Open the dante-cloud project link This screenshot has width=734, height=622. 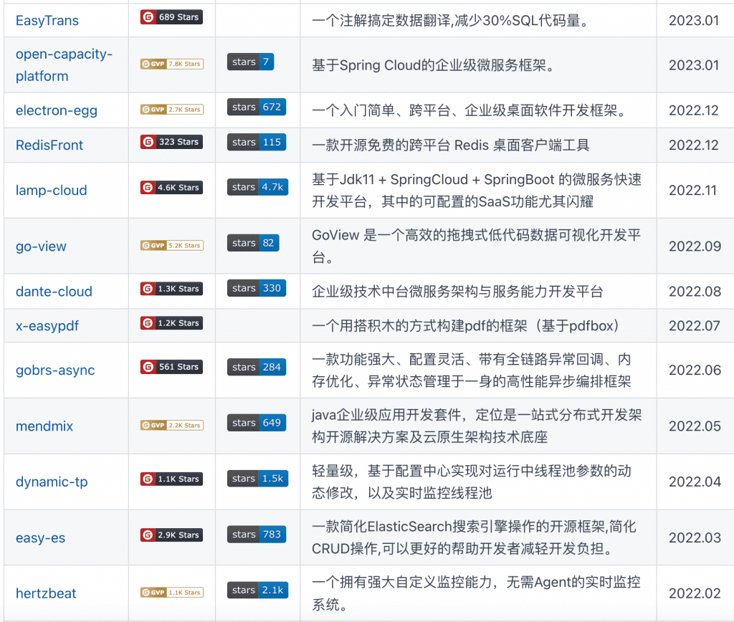coord(54,291)
